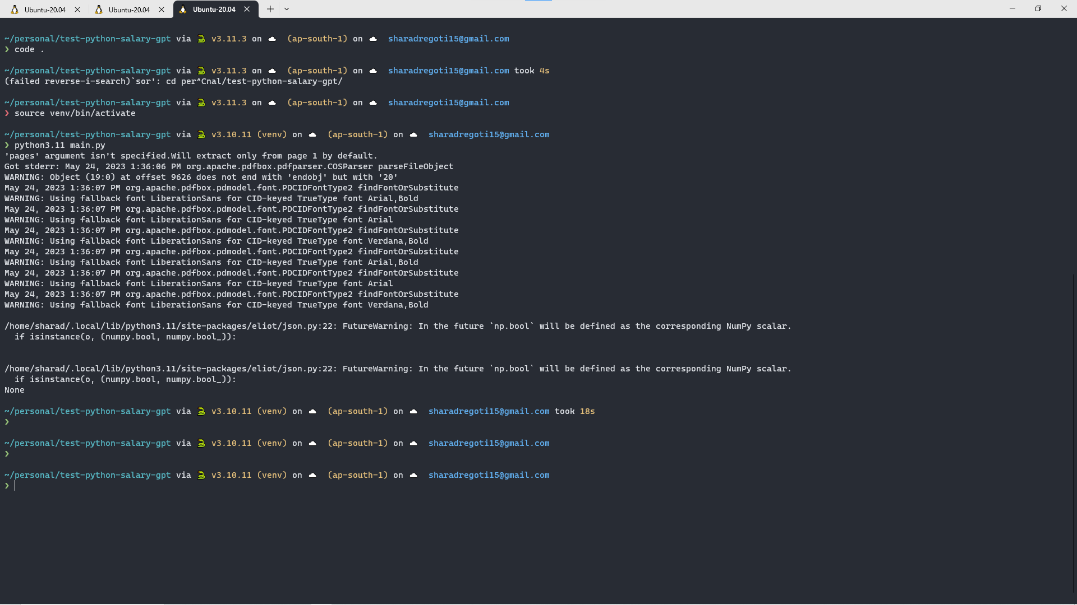Click the yellow prompt arrow before python3.11 main.py

click(6, 145)
